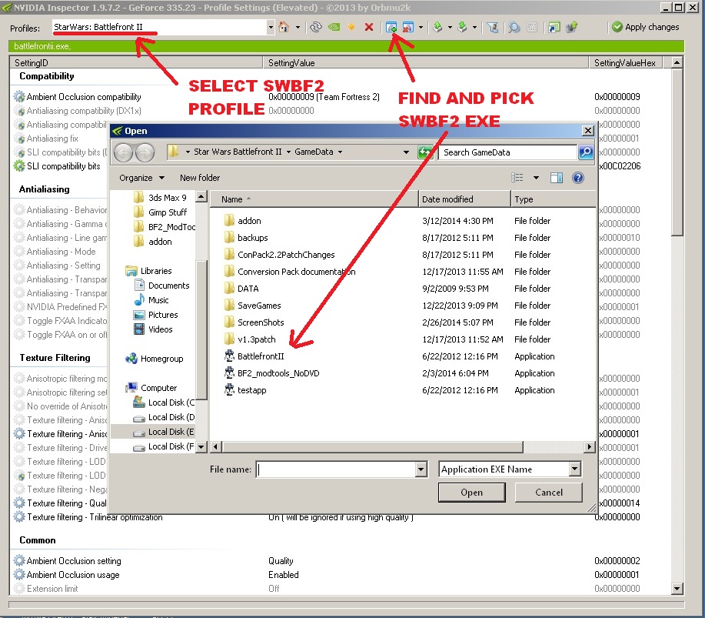Click the Open button in the dialog
Image resolution: width=705 pixels, height=618 pixels.
click(x=471, y=493)
